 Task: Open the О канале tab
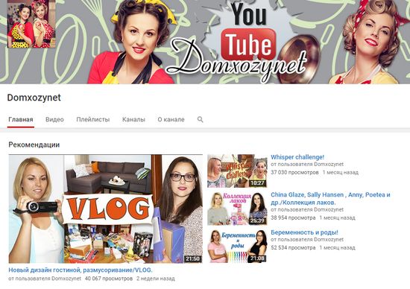(171, 119)
